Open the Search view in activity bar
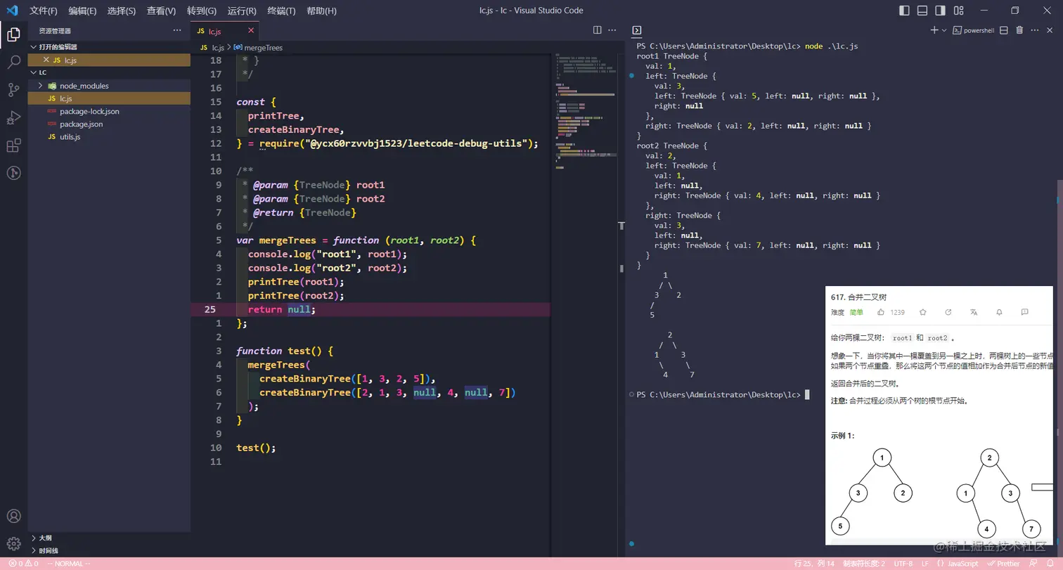The height and width of the screenshot is (570, 1063). pos(13,62)
